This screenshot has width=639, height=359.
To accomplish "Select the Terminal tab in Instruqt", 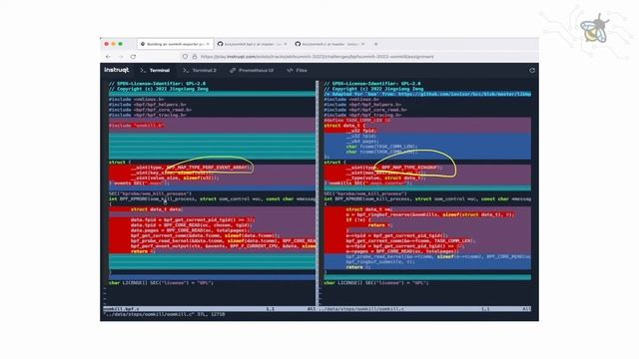I will (x=155, y=71).
